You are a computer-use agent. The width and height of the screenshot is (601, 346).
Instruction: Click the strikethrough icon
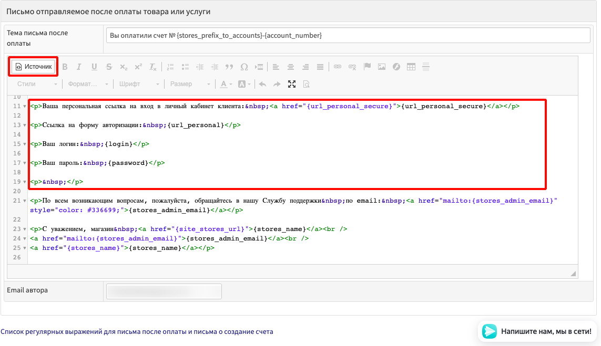(109, 67)
